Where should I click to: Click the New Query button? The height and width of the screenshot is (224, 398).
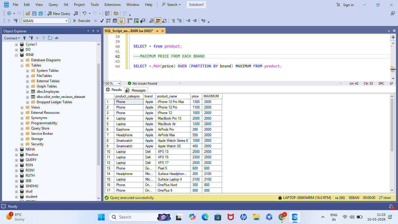(59, 13)
